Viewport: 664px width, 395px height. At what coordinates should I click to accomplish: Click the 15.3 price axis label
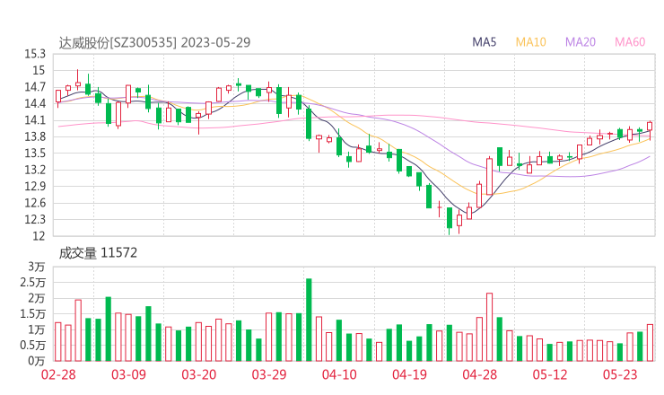click(35, 54)
